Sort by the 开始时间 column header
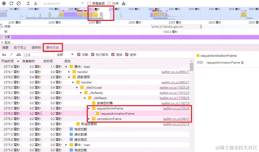The width and height of the screenshot is (259, 152). point(10,61)
